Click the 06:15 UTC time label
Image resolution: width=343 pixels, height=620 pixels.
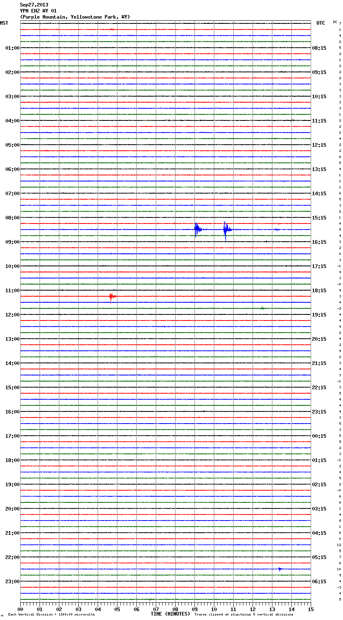(x=319, y=582)
